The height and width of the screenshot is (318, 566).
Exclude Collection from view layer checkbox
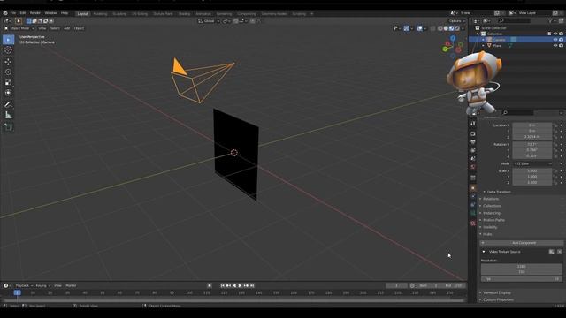[549, 34]
